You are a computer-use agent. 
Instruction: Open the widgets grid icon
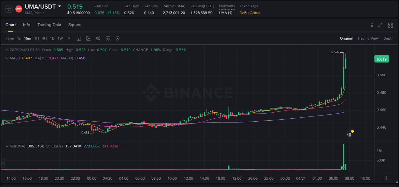390,25
